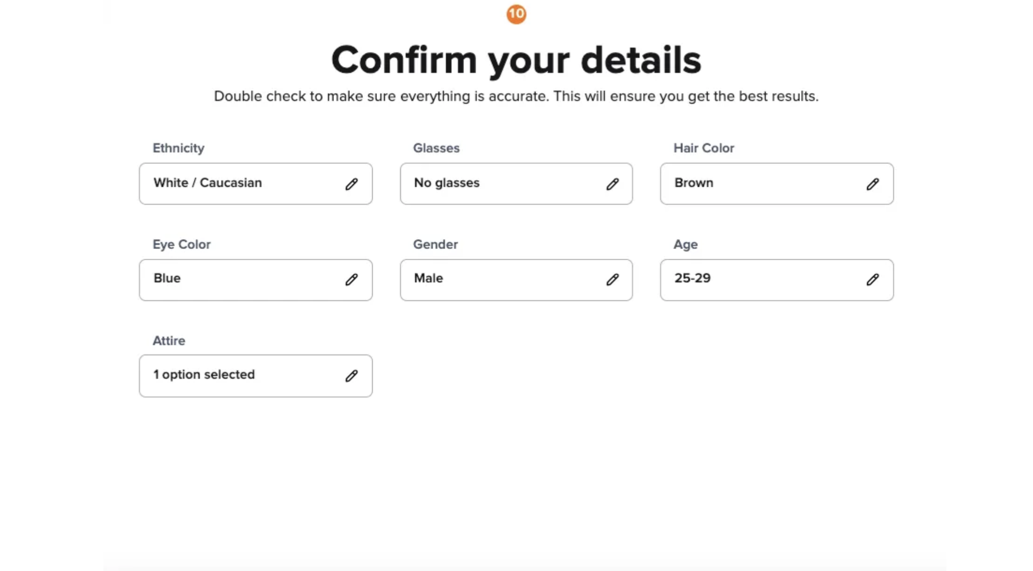The height and width of the screenshot is (571, 1033).
Task: Click the Ethnicity field label
Action: click(x=178, y=148)
